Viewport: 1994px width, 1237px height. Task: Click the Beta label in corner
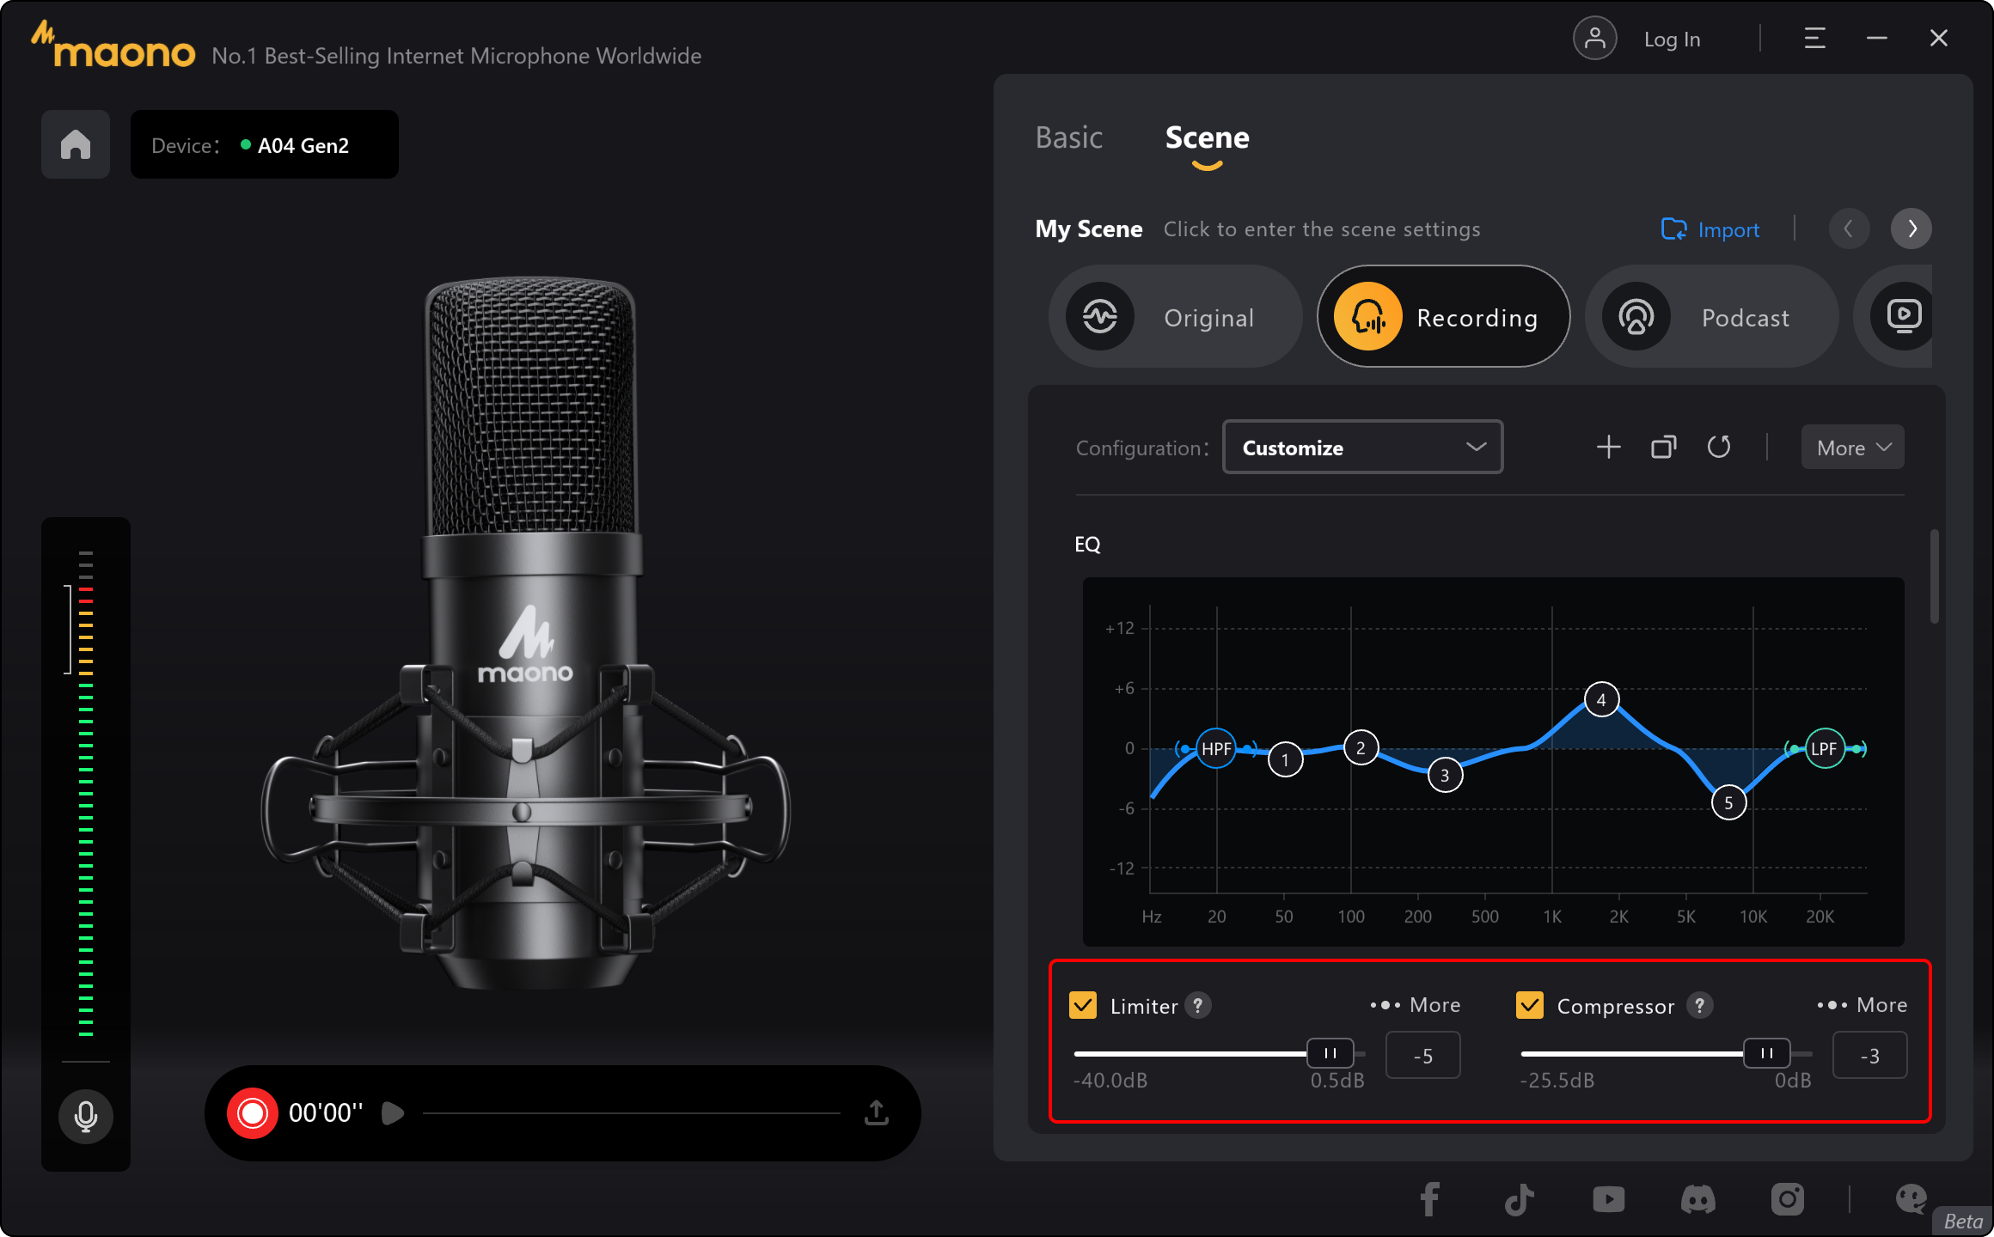1963,1221
